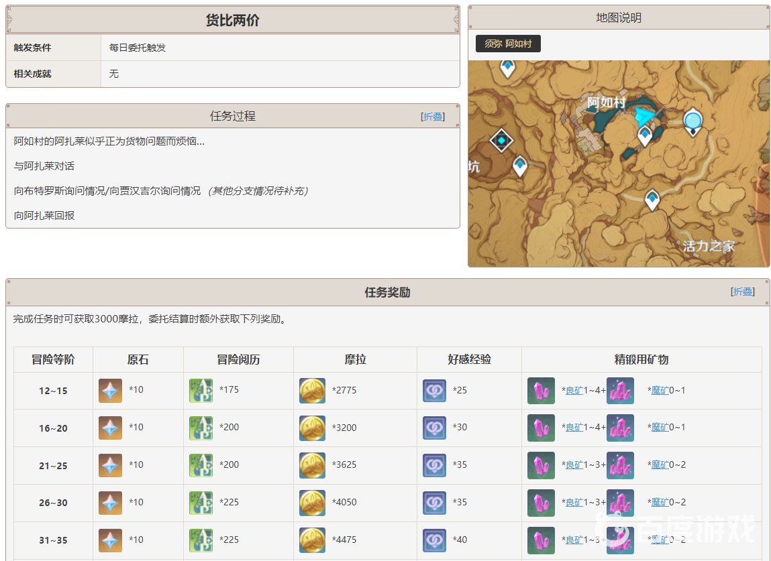Click the adventure EXP icon in the 31~35 row
The image size is (771, 561).
pyautogui.click(x=201, y=540)
